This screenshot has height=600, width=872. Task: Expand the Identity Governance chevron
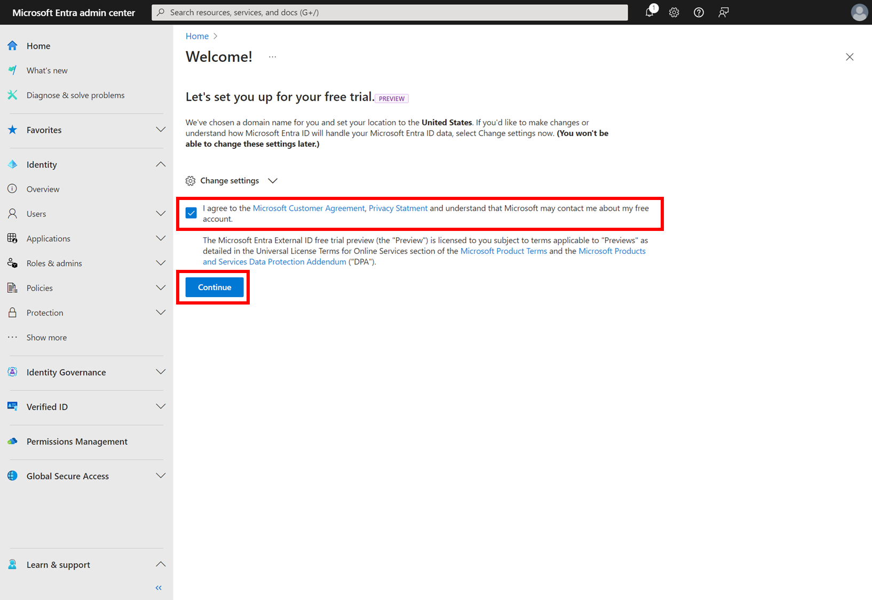(161, 372)
